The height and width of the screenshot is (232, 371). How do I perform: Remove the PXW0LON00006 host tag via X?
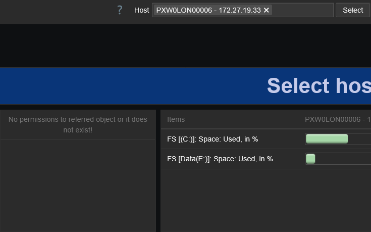tap(267, 10)
